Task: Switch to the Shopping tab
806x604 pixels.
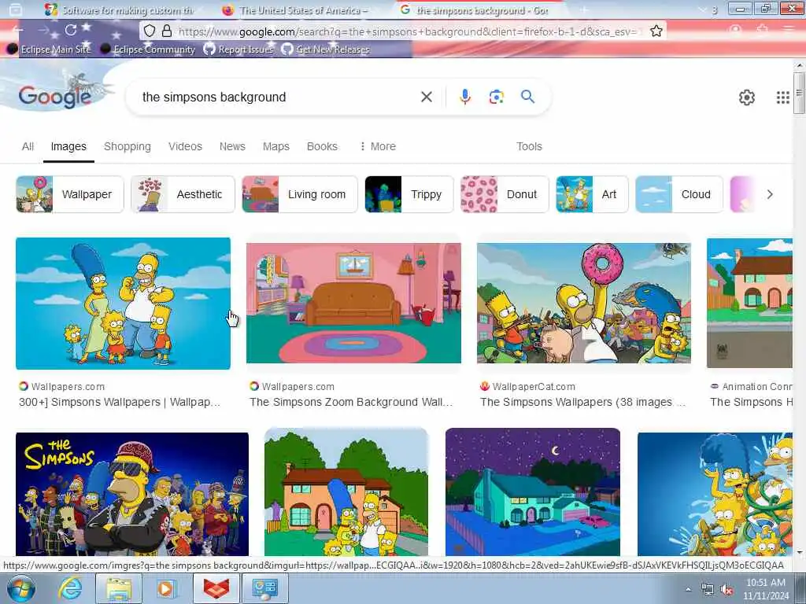Action: tap(128, 146)
